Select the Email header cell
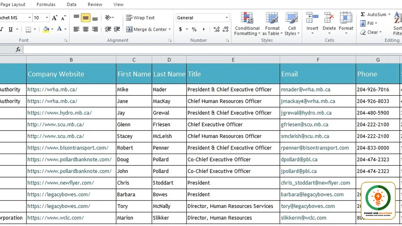Screen dimensions: 402x226 [x=318, y=74]
